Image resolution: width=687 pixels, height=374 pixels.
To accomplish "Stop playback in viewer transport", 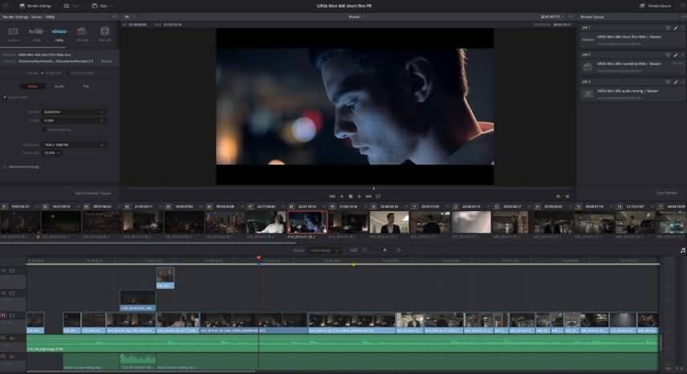I will 351,197.
